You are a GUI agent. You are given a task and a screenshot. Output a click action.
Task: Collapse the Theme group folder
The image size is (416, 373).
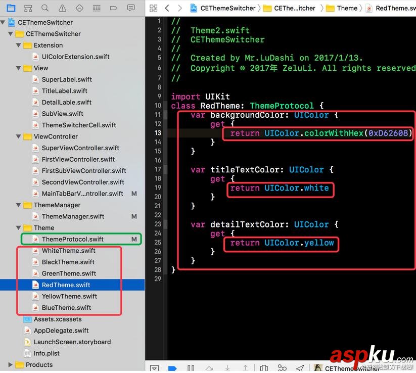[18, 227]
